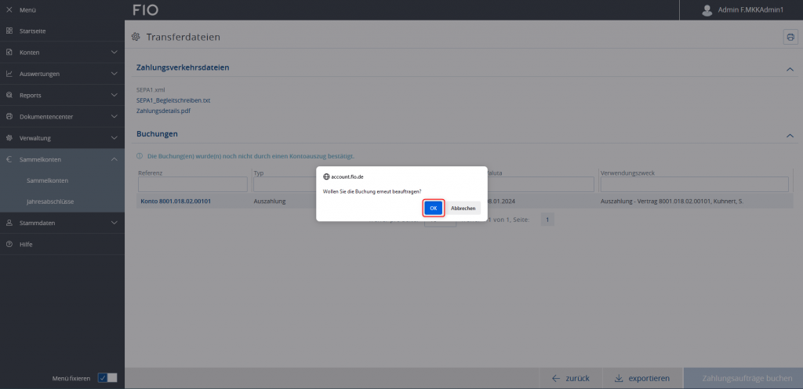This screenshot has width=803, height=389.
Task: Expand the Stammdaten menu chevron
Action: (x=114, y=224)
